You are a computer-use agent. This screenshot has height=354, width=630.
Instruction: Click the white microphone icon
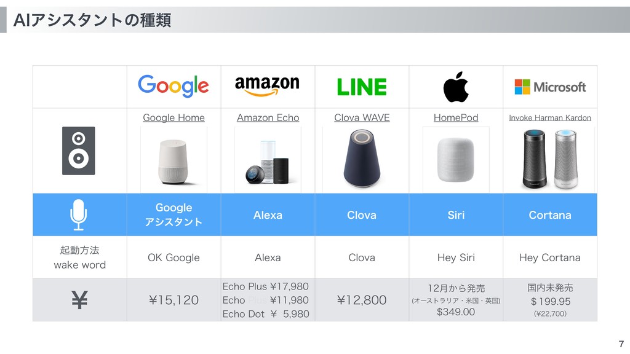79,214
